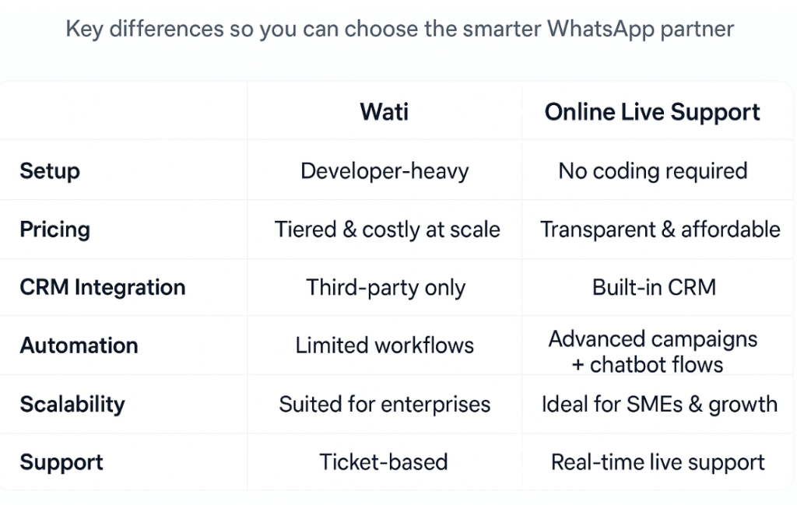797x505 pixels.
Task: Select the Wati column header
Action: pyautogui.click(x=384, y=112)
